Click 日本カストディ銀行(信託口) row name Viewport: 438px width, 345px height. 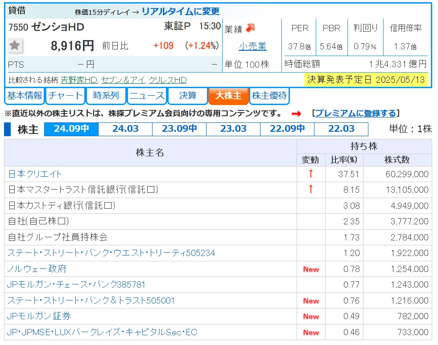tap(62, 205)
